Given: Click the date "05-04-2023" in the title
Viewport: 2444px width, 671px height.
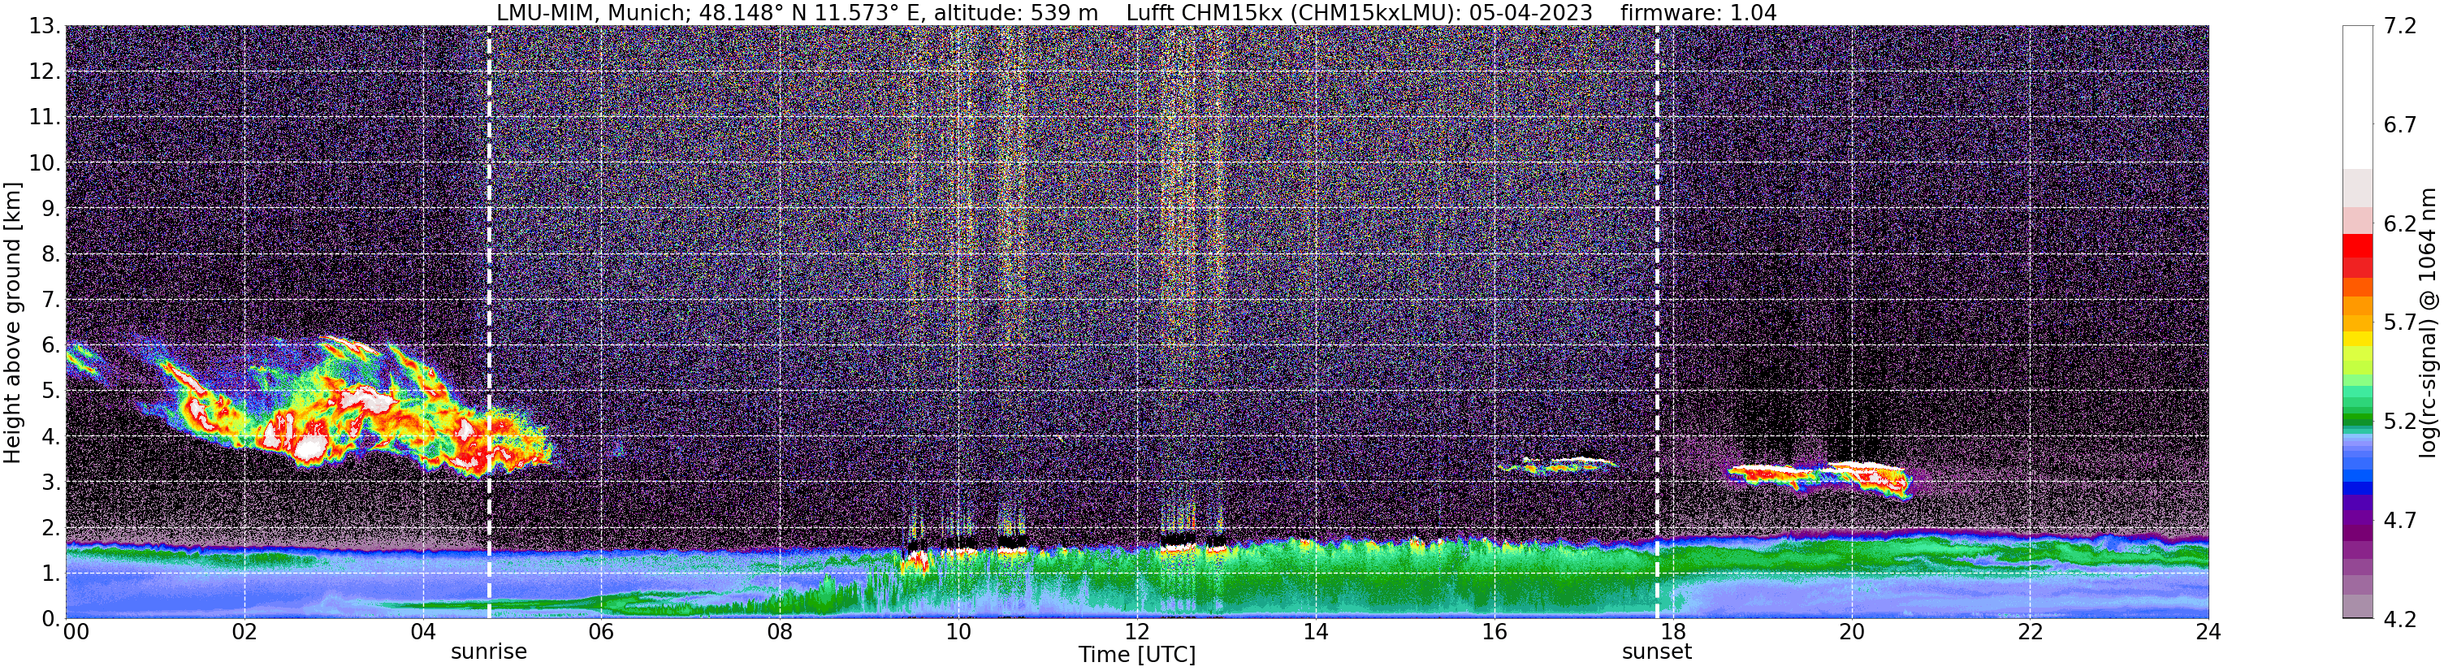Looking at the screenshot, I should 1531,12.
